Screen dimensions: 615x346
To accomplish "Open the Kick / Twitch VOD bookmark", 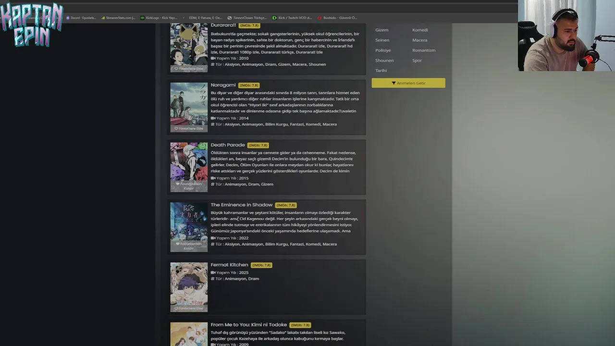I will point(292,18).
